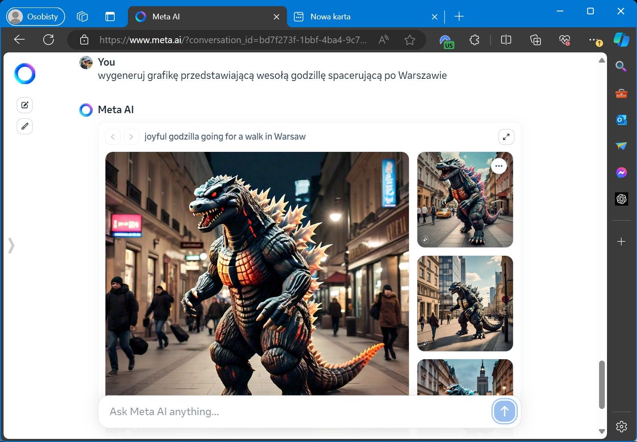Go back to the previous page
Image resolution: width=637 pixels, height=442 pixels.
point(19,40)
